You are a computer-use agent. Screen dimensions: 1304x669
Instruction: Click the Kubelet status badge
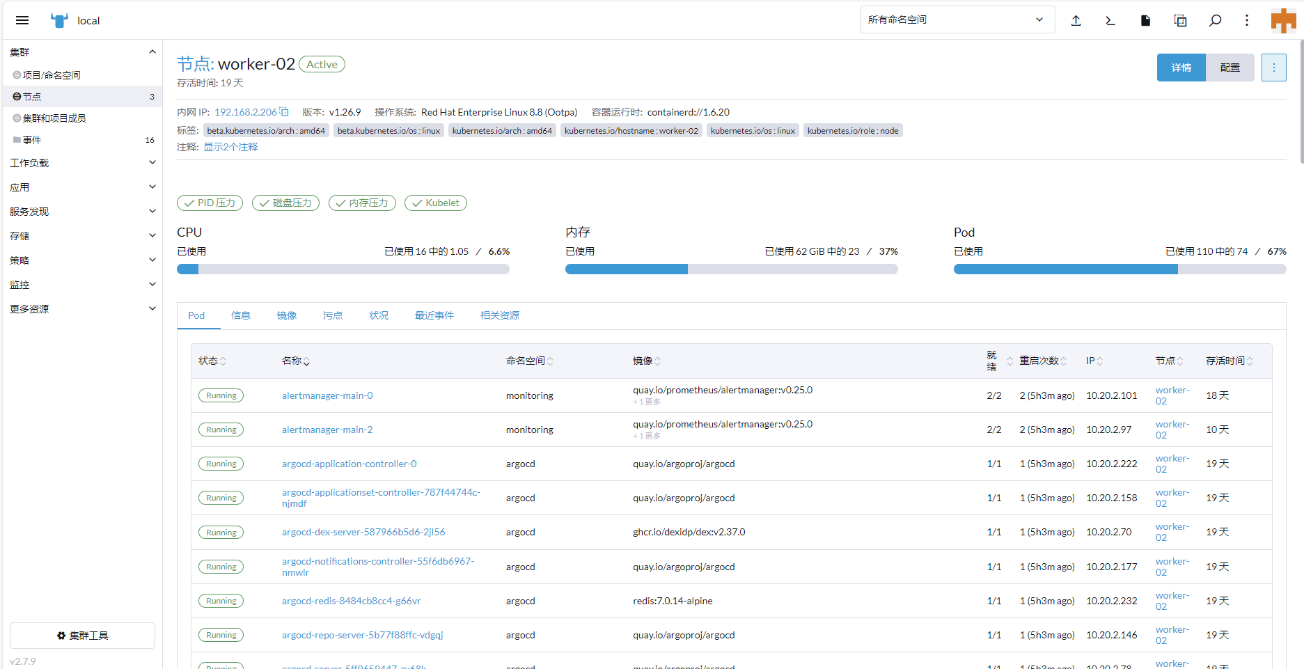(x=436, y=203)
